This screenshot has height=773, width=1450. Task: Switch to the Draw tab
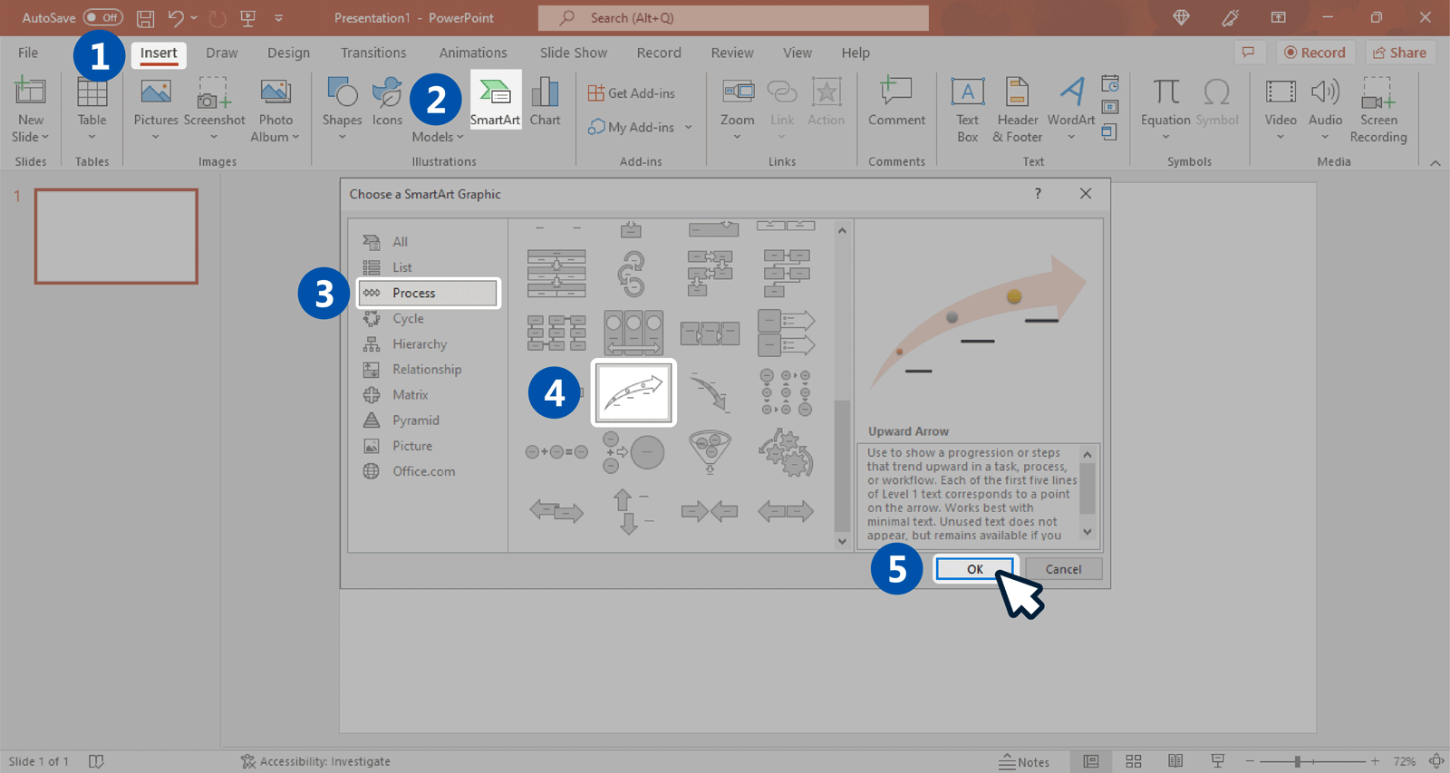[x=222, y=53]
